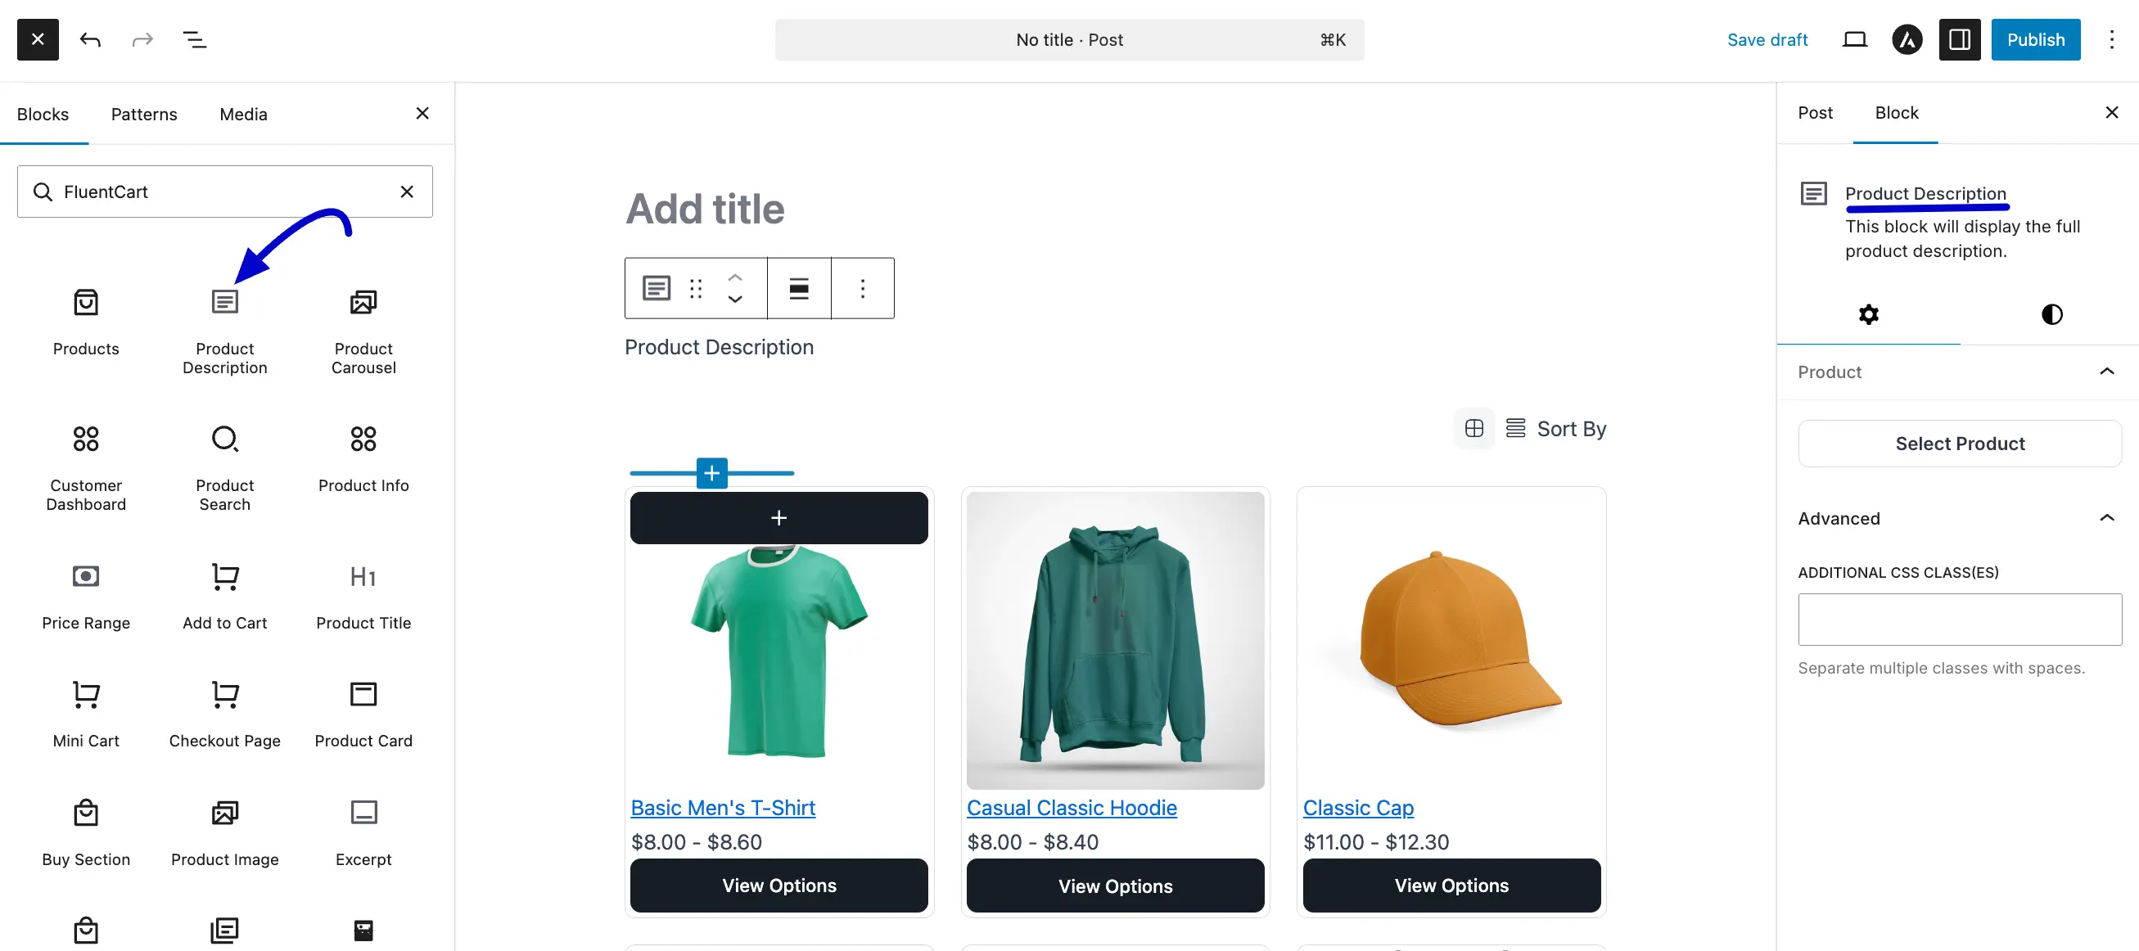Screen dimensions: 2139x951
Task: Switch to the Patterns tab
Action: tap(143, 114)
